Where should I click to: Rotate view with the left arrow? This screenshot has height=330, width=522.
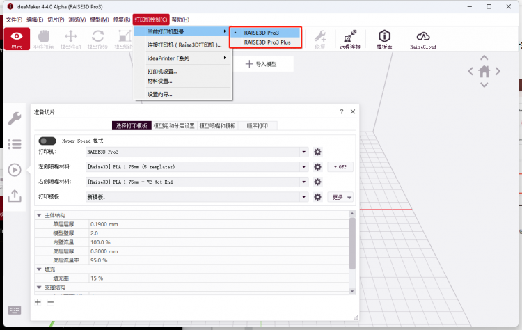pyautogui.click(x=470, y=71)
